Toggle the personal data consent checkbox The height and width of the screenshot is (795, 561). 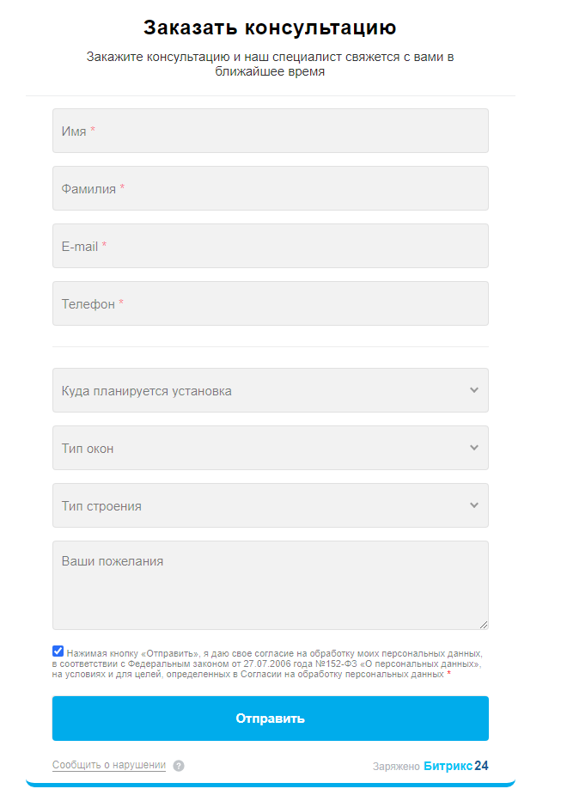click(58, 651)
